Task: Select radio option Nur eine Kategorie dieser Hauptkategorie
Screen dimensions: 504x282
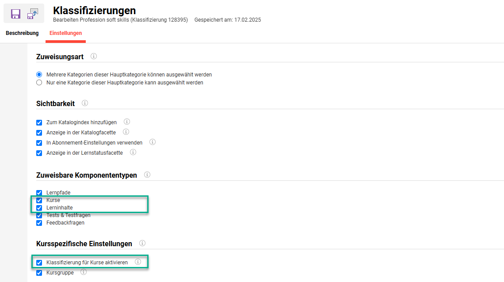Action: (x=39, y=82)
